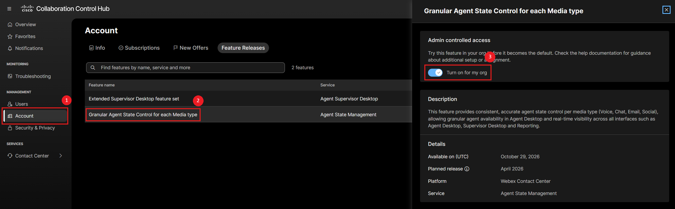Select Account in the sidebar
Image resolution: width=675 pixels, height=209 pixels.
point(35,116)
